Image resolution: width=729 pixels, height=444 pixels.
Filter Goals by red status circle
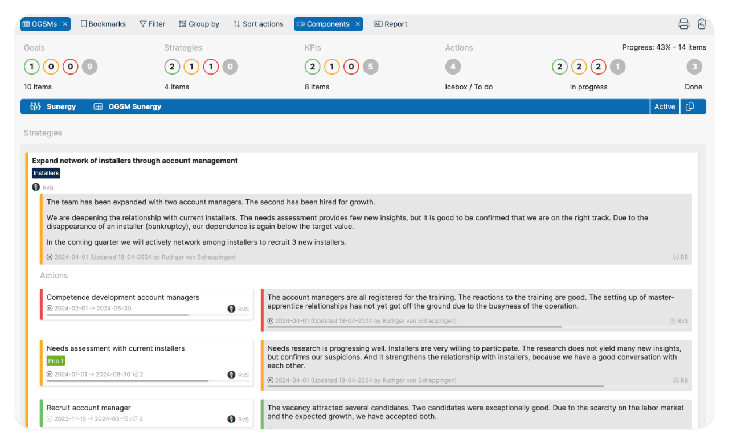pos(71,67)
